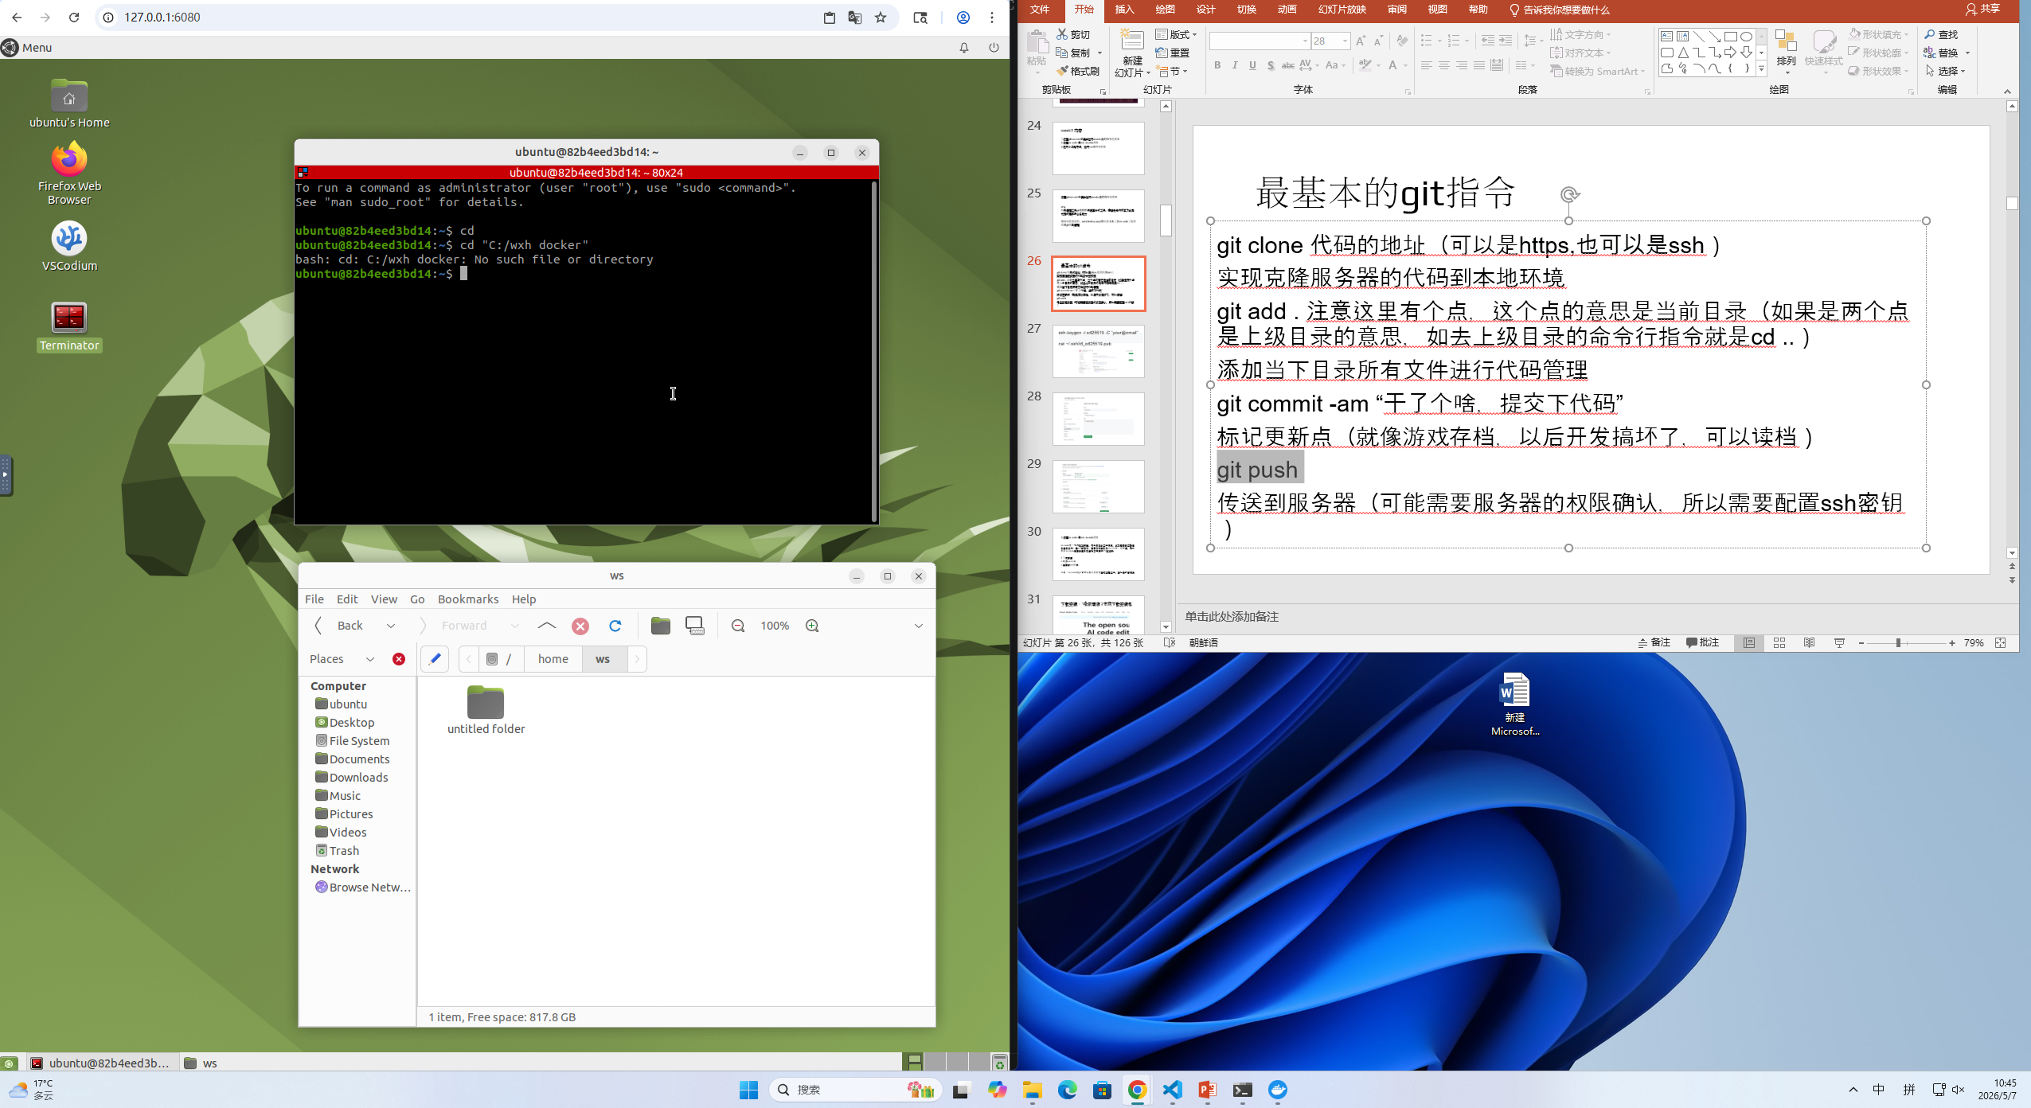Click the home breadcrumb in path bar
The image size is (2031, 1108).
553,659
